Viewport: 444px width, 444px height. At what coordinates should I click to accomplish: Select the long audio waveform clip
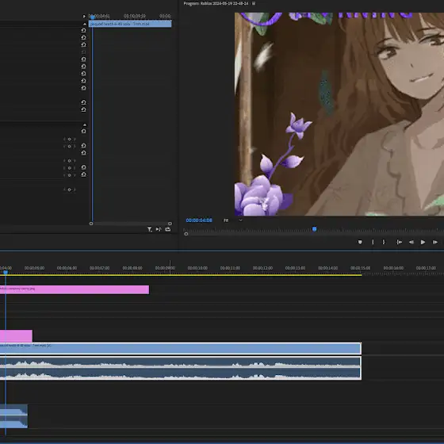[181, 368]
